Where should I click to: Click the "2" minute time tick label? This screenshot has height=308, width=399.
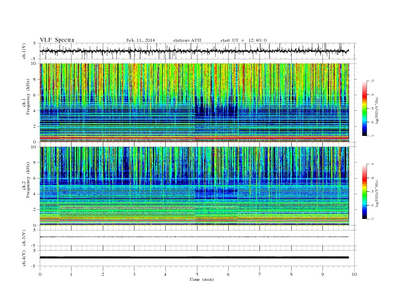tap(103, 274)
